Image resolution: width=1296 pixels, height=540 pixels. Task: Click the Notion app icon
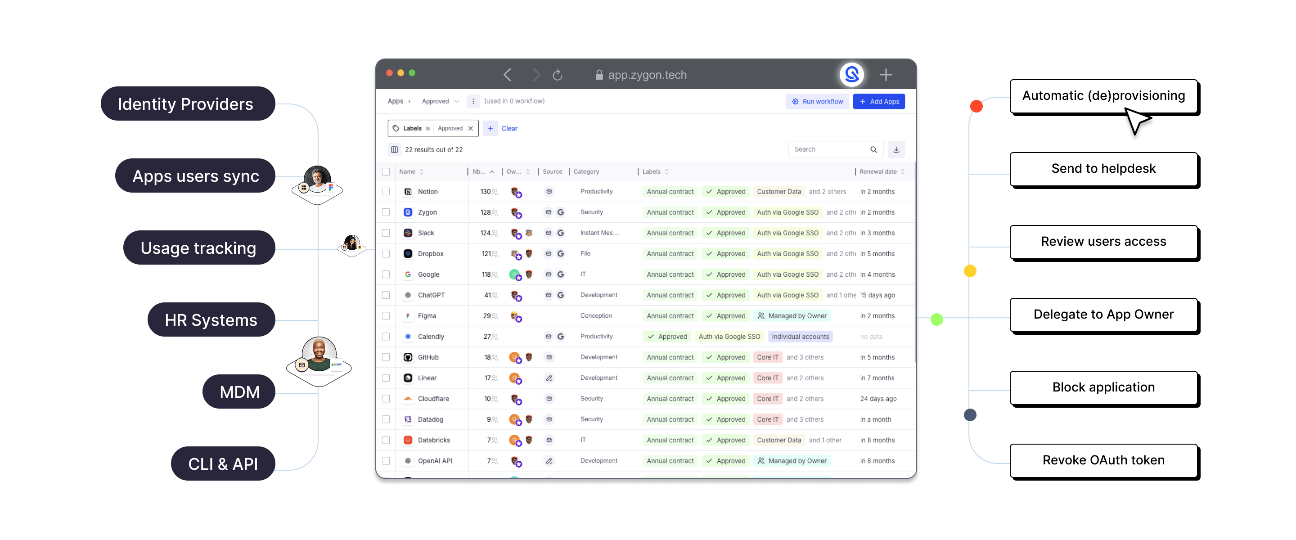coord(408,192)
